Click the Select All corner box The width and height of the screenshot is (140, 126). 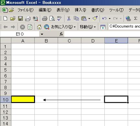tap(6, 40)
